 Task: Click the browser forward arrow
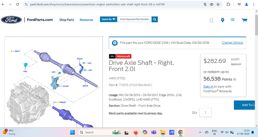click(10, 4)
